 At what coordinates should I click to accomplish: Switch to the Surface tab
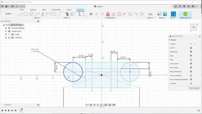click(x=33, y=10)
